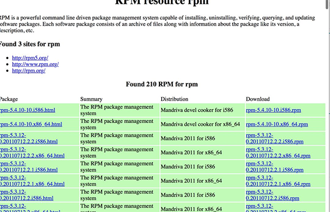
Task: Download rpm-5.3.12-0.20110712.2.i586.rpm
Action: (x=273, y=195)
